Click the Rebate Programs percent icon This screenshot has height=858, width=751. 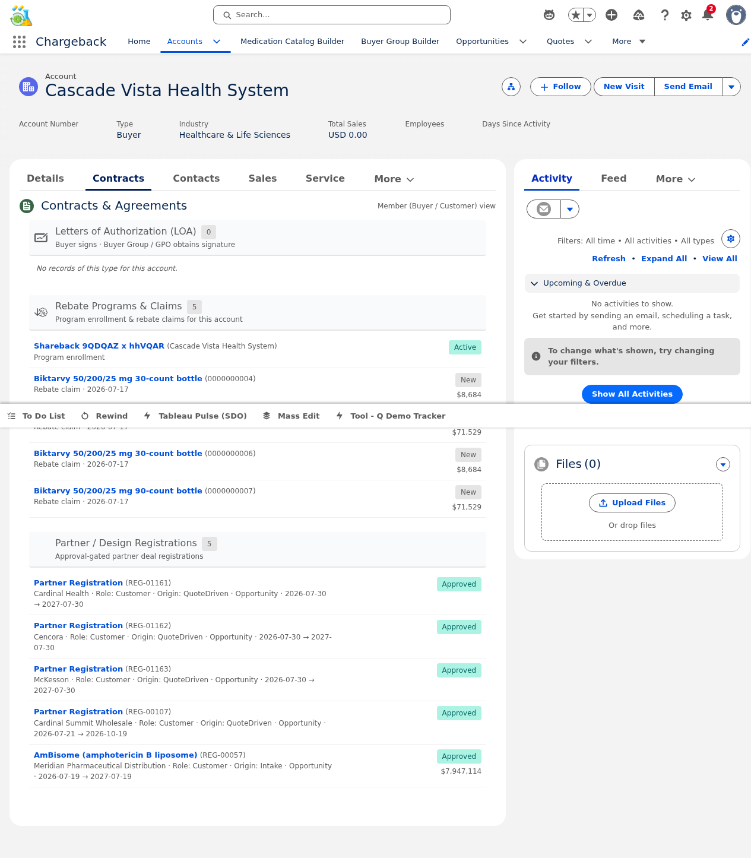pos(41,312)
